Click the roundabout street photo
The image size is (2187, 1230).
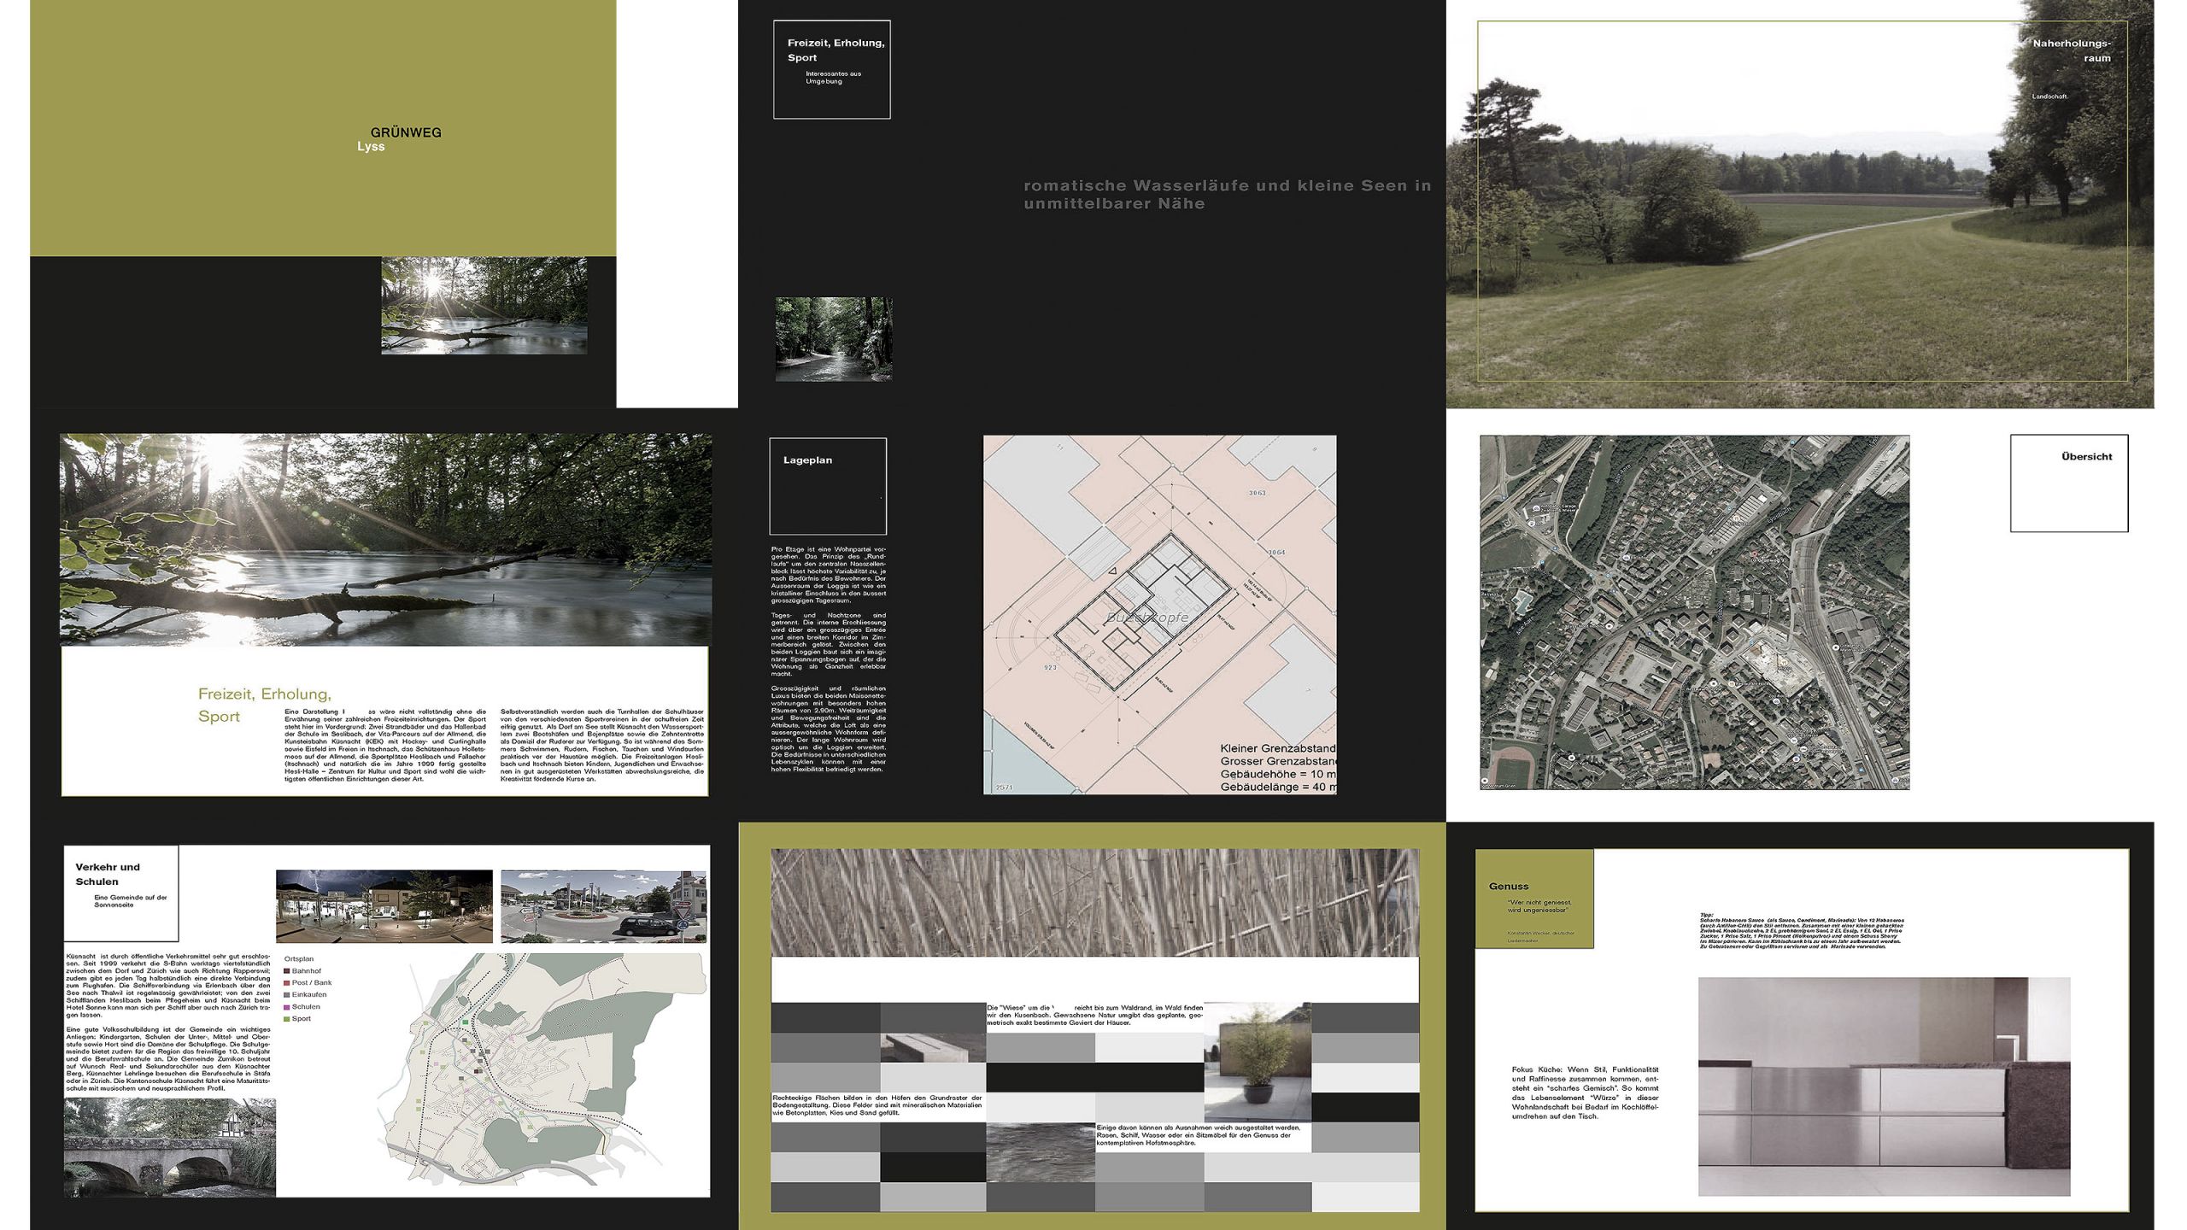click(603, 906)
